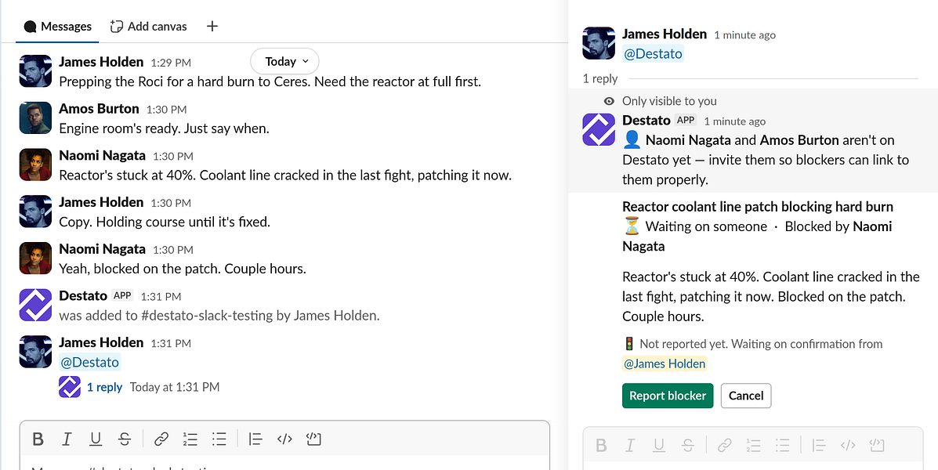
Task: Toggle underline in channel message toolbar
Action: tap(96, 439)
